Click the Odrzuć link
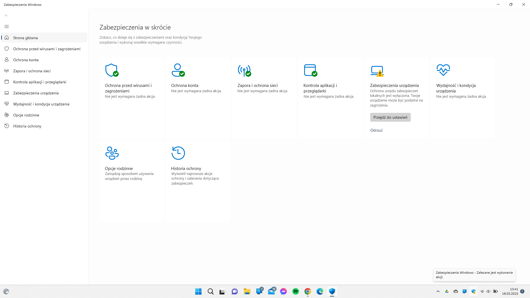 coord(376,130)
